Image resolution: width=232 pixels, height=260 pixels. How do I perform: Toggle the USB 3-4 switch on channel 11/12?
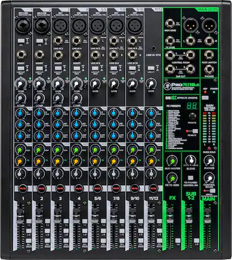pos(151,68)
